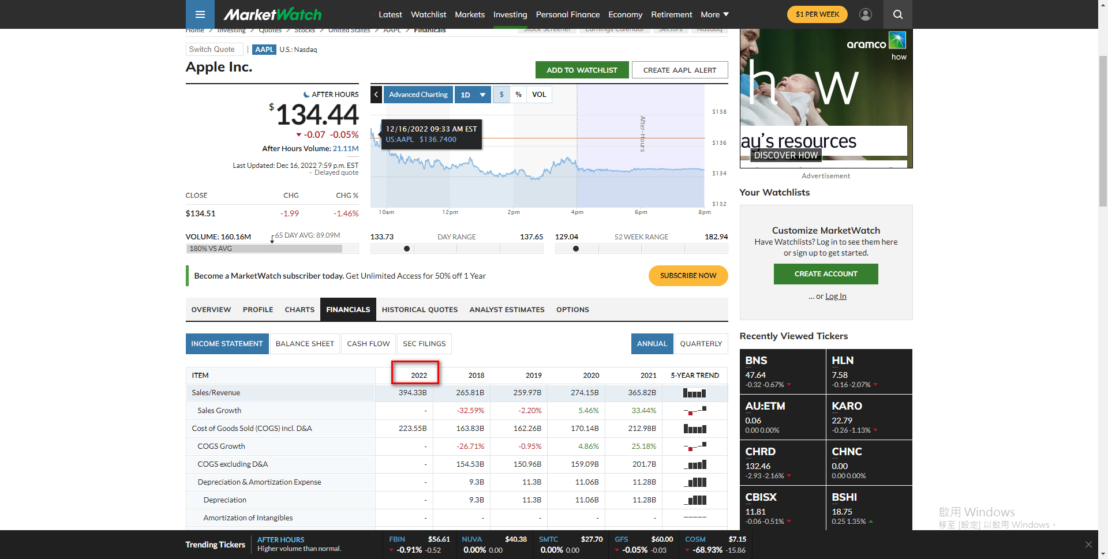1108x559 pixels.
Task: Select the Balance Sheet tab
Action: [x=305, y=344]
